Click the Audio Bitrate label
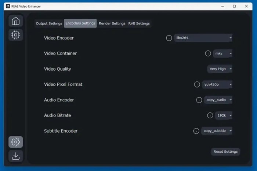The image size is (257, 171). (x=57, y=115)
